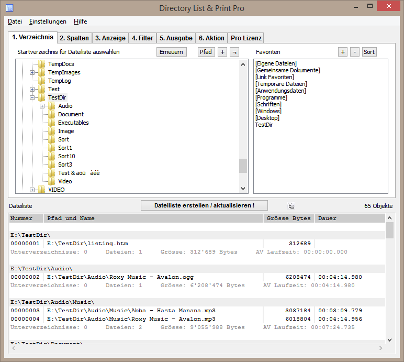
Task: Switch to the 4. Filter tab
Action: coord(142,38)
